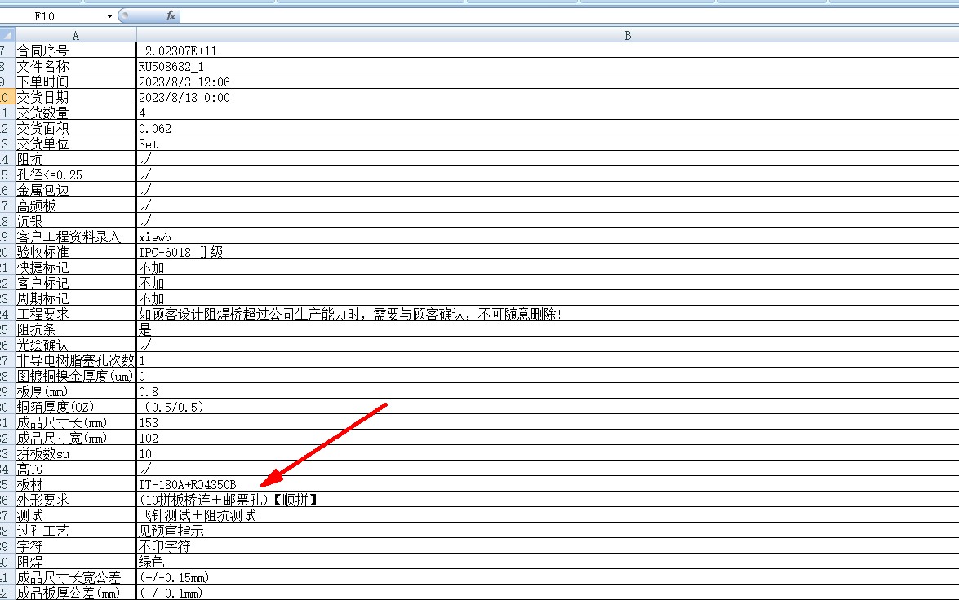Select cell with value 0.8

pyautogui.click(x=548, y=391)
